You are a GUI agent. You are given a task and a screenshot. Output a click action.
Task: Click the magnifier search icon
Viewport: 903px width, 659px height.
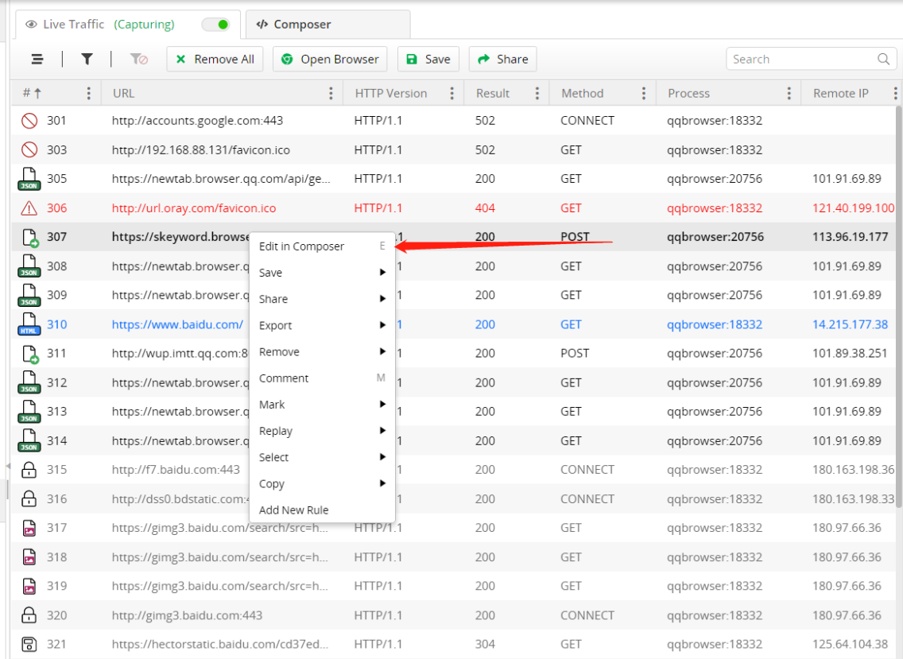click(883, 59)
